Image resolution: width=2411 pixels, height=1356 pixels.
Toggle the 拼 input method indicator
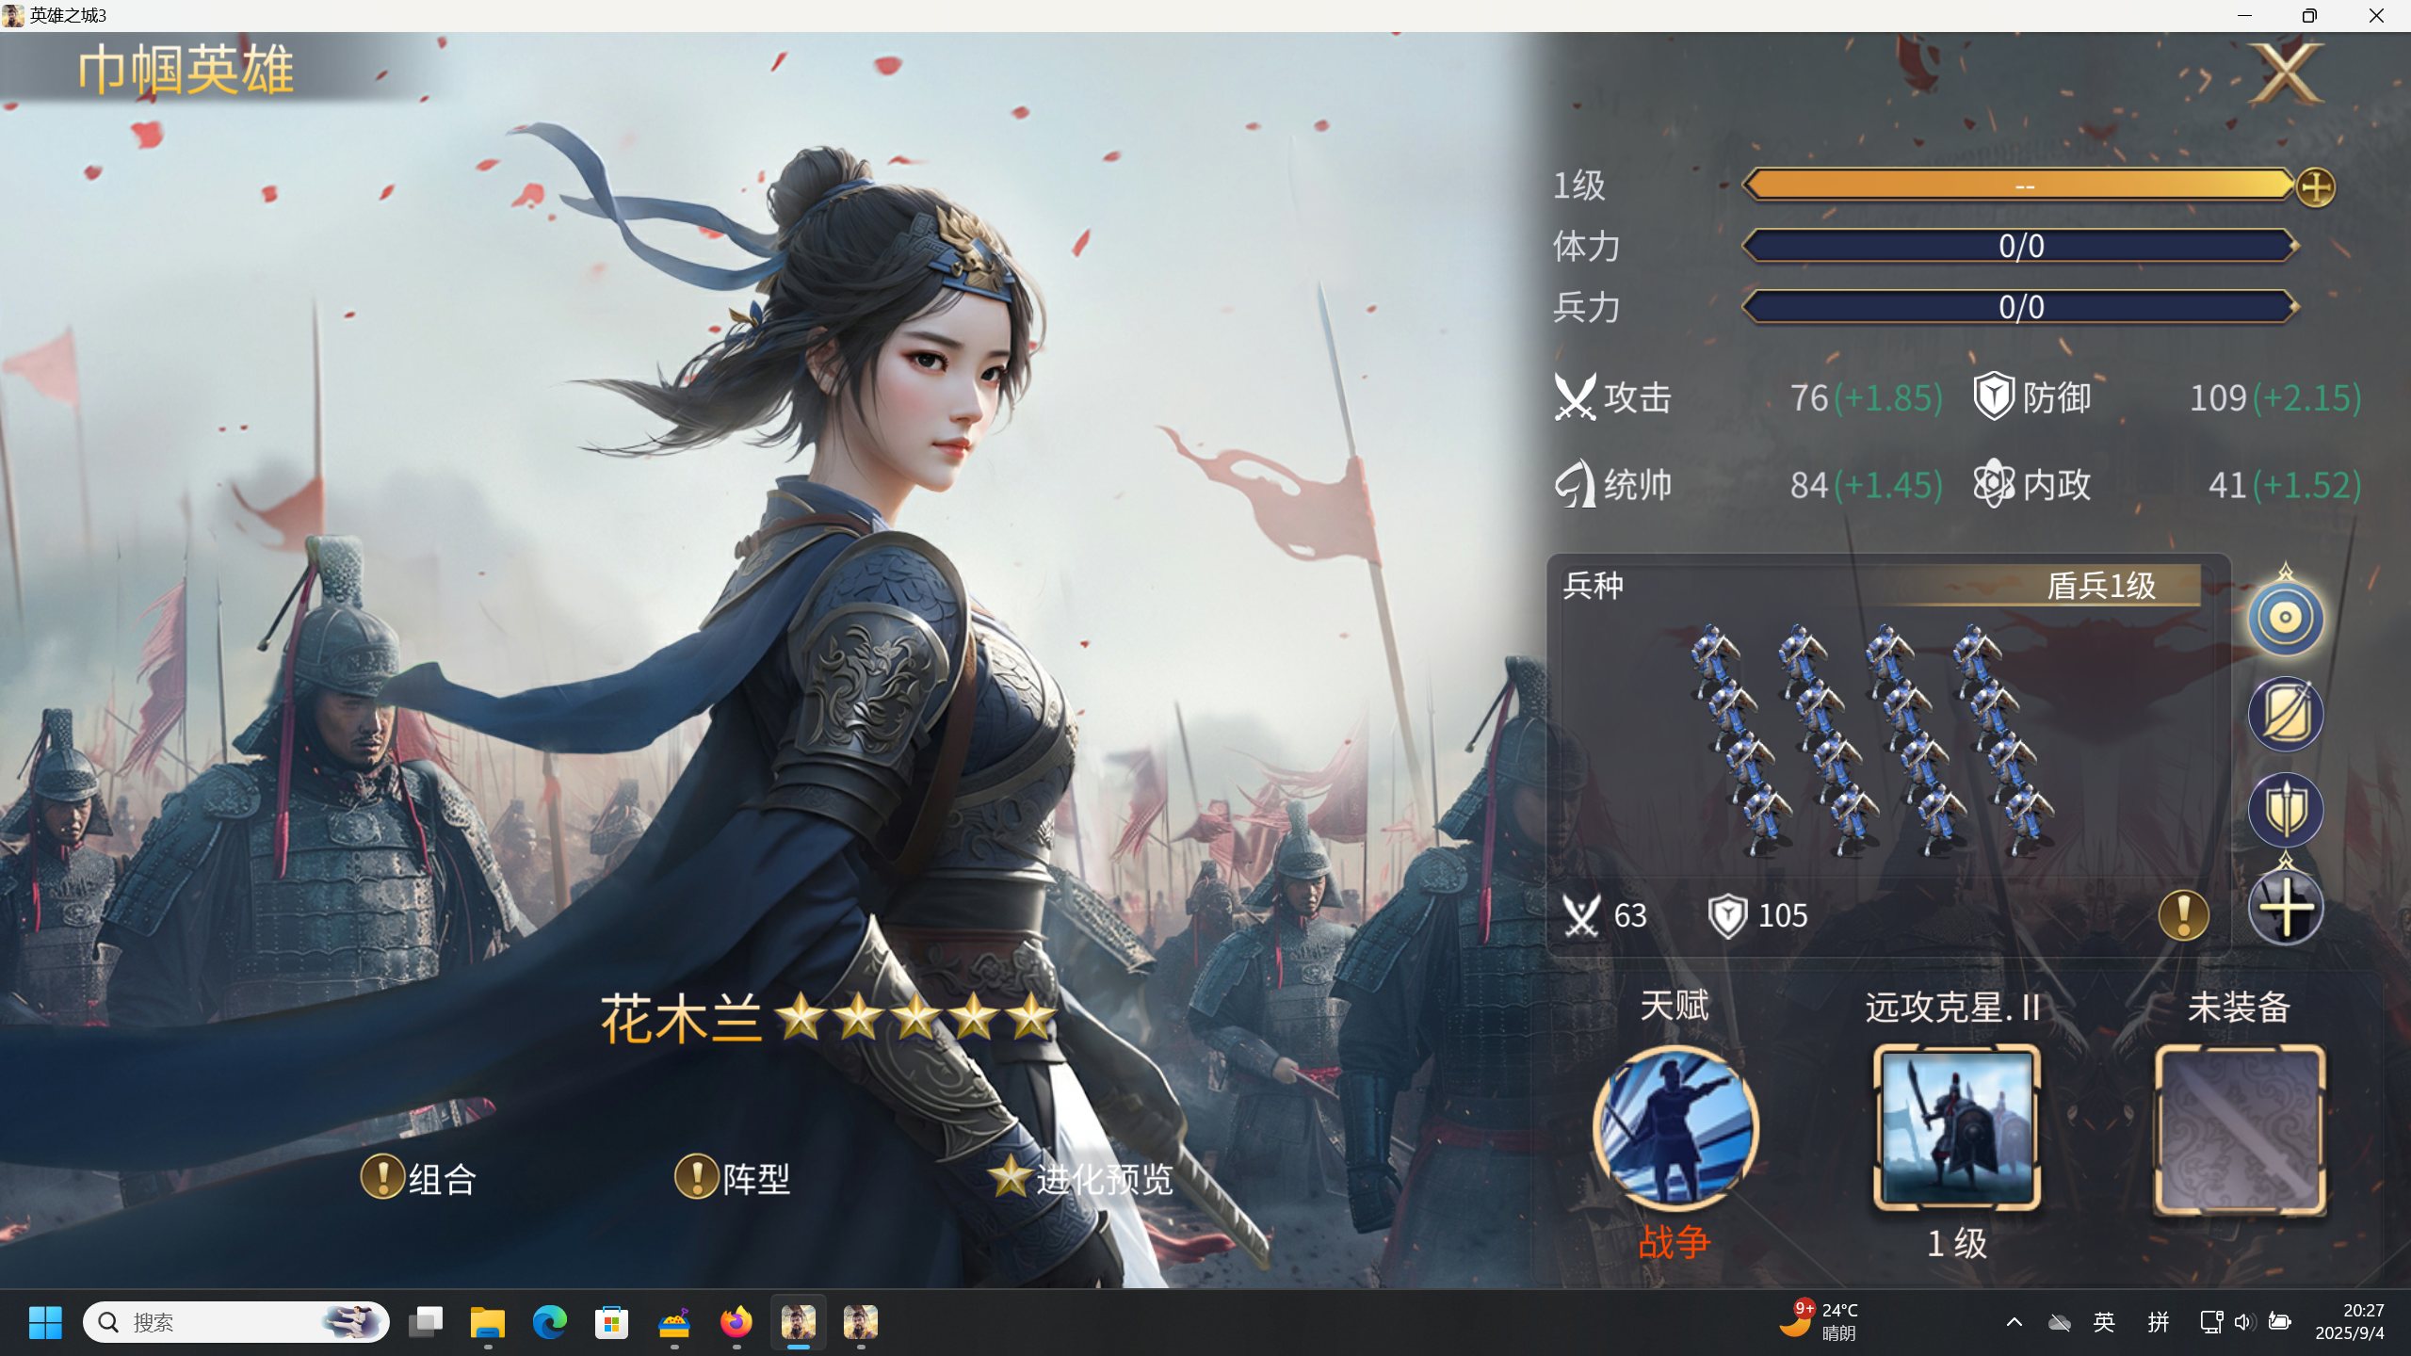click(x=2158, y=1322)
